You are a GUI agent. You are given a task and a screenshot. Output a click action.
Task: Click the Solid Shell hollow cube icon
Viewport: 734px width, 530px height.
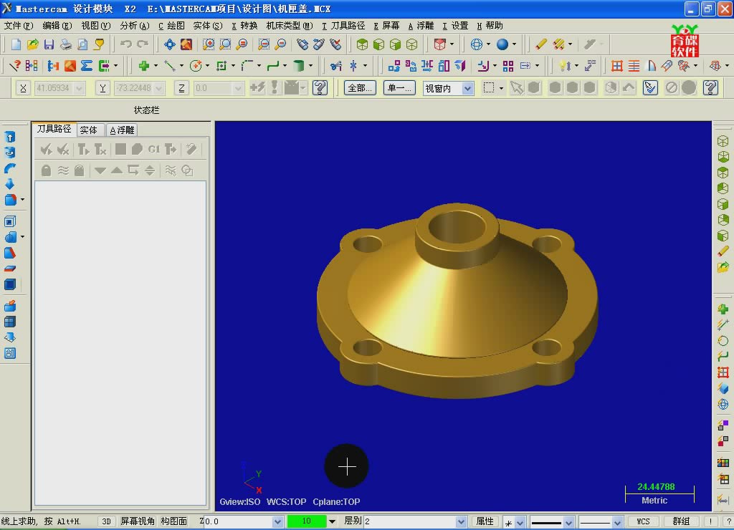click(10, 221)
